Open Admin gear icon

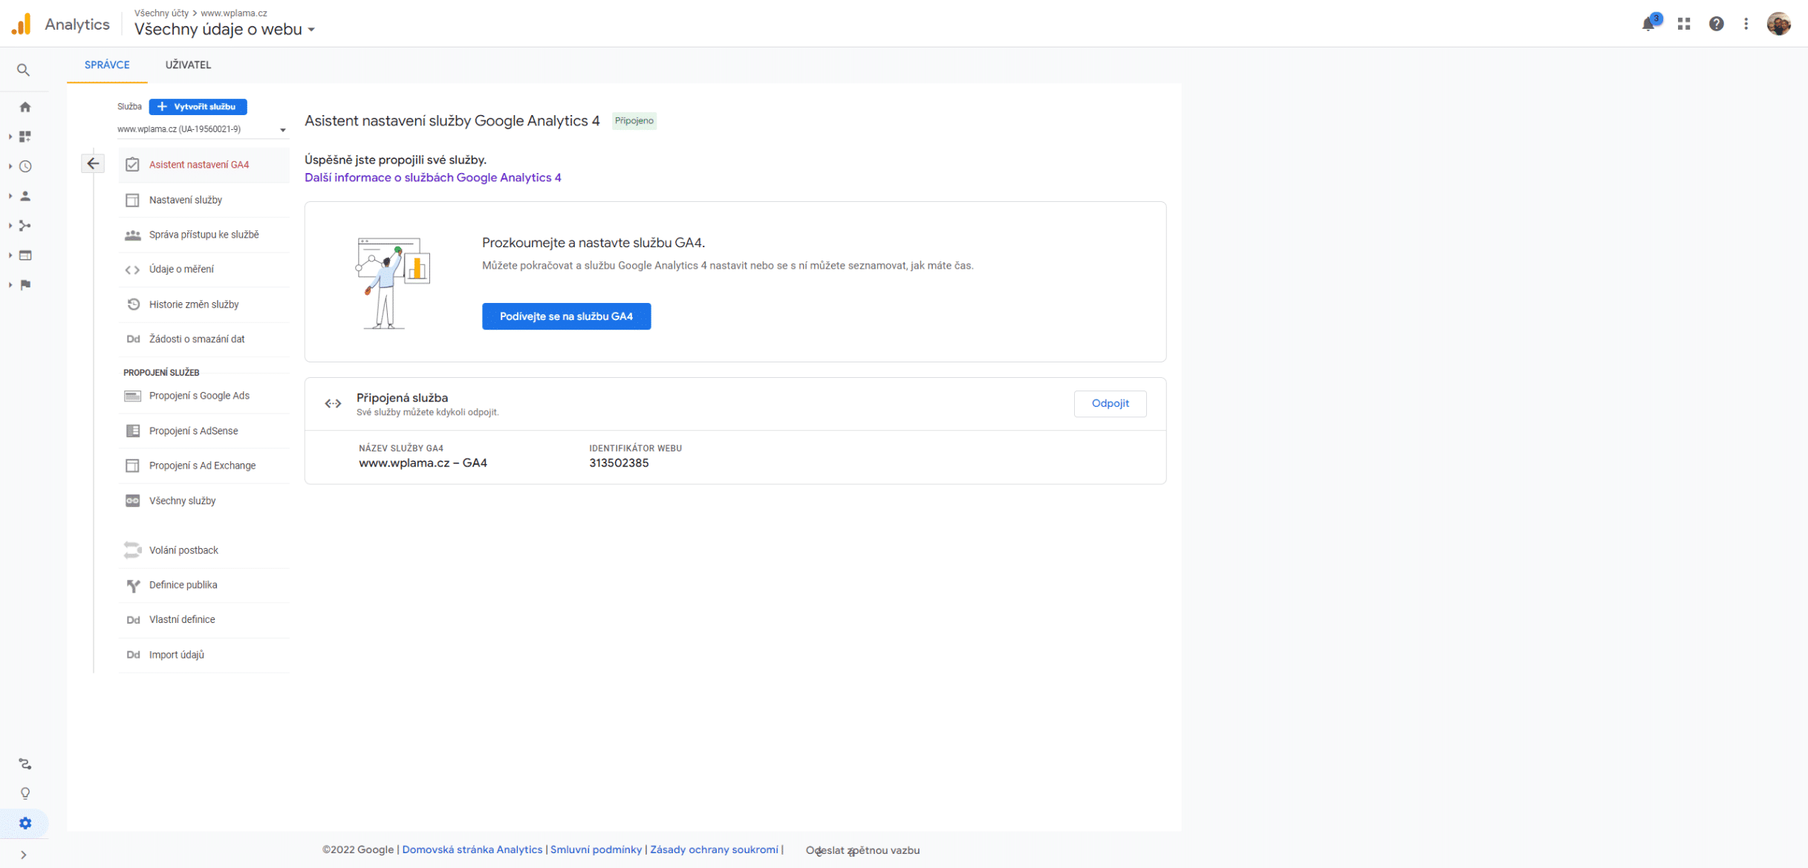(25, 823)
